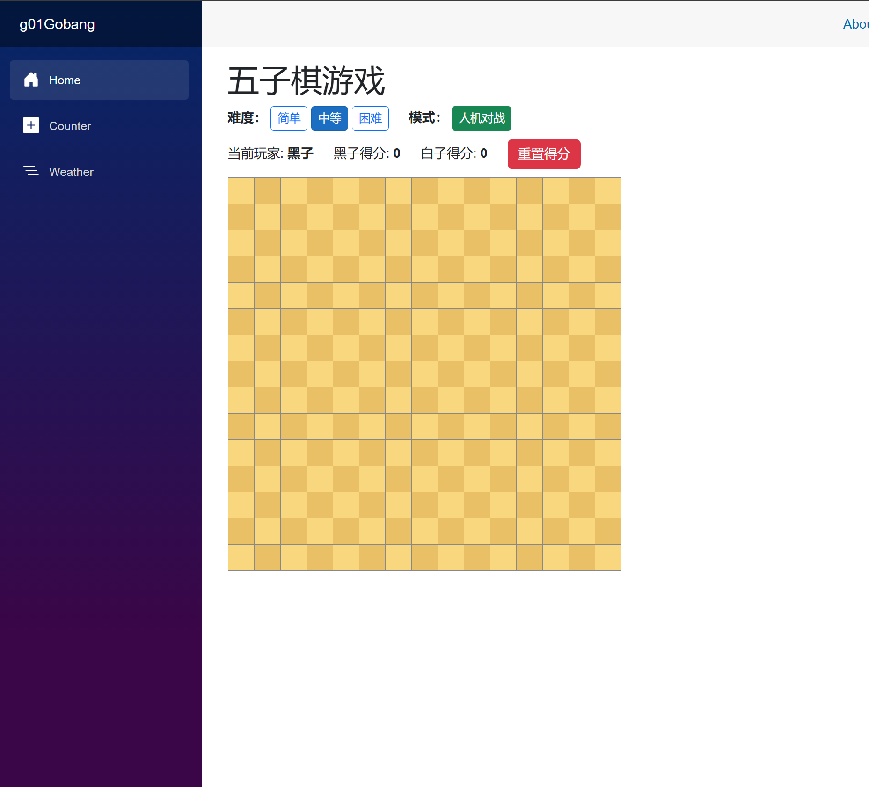Click the Weather list icon

click(x=31, y=171)
